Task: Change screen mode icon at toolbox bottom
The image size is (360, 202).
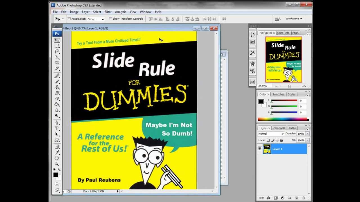Action: 57,190
